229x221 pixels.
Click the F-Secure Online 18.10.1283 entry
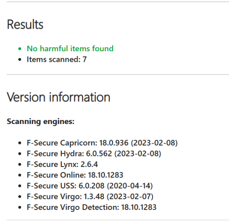point(75,175)
